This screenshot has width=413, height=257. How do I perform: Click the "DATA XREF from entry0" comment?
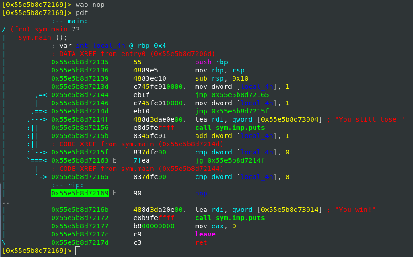click(x=133, y=54)
